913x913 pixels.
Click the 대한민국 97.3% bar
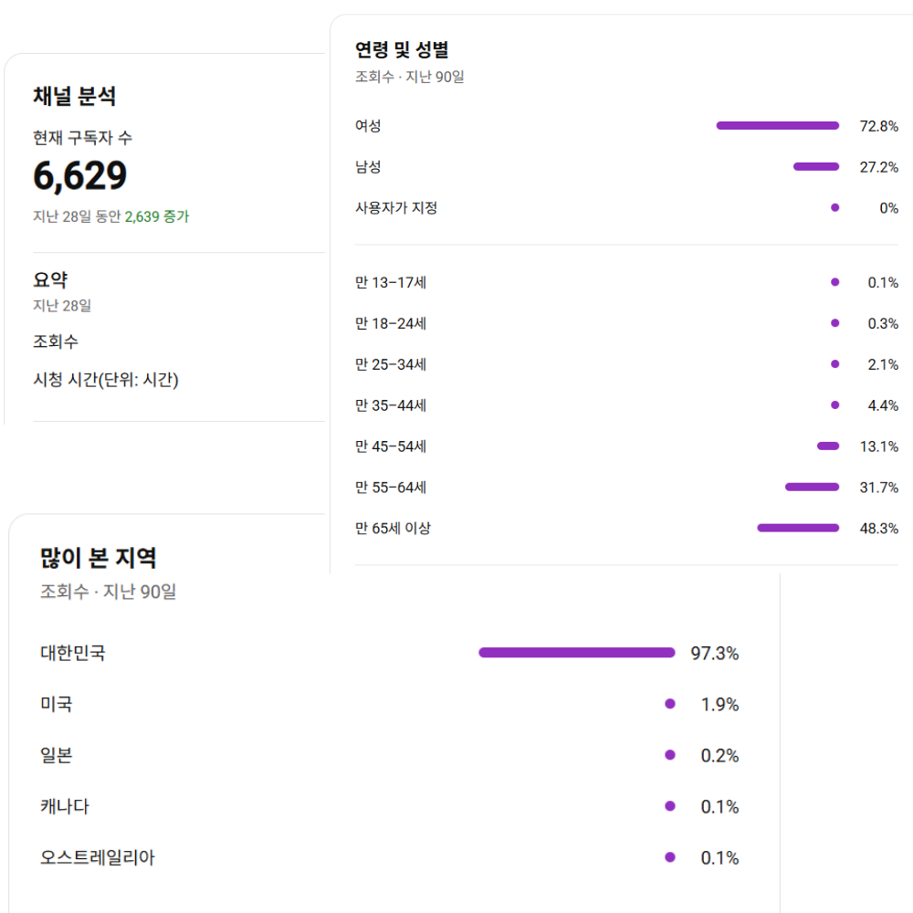click(x=576, y=653)
